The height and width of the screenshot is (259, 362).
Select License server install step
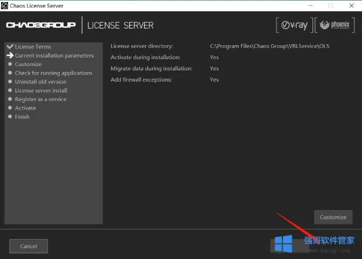[41, 90]
